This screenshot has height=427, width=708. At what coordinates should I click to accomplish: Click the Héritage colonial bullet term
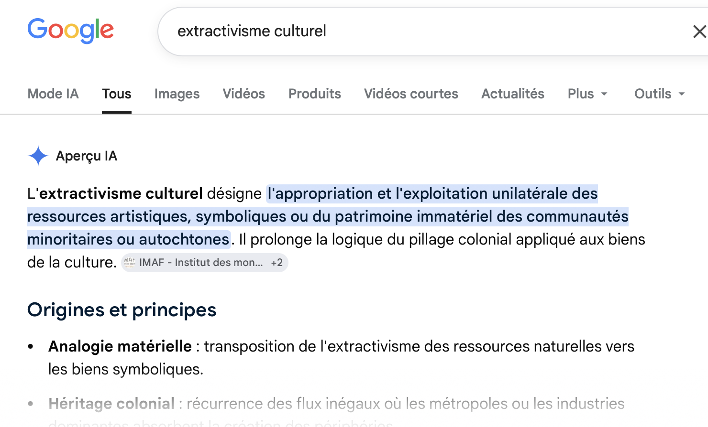pos(111,404)
